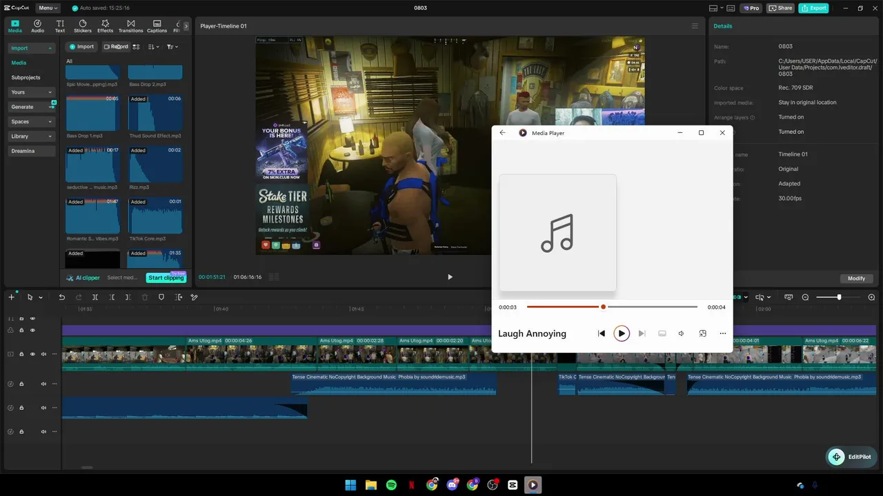Click the Media Player seek bar position handle
Image resolution: width=883 pixels, height=496 pixels.
pyautogui.click(x=603, y=307)
